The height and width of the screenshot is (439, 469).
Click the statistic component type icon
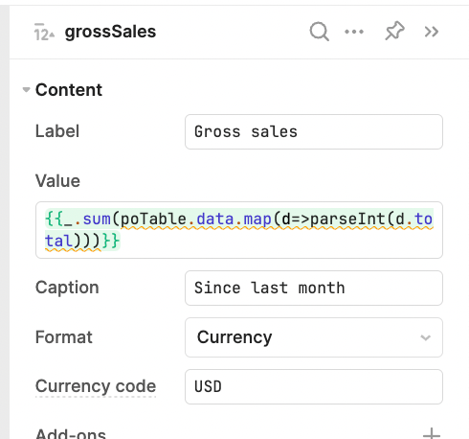44,32
